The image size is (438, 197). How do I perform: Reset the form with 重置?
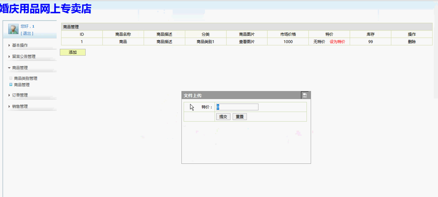click(x=239, y=117)
